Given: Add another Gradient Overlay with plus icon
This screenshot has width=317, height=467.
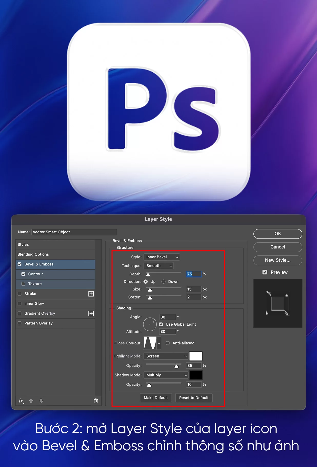Looking at the screenshot, I should [x=91, y=314].
